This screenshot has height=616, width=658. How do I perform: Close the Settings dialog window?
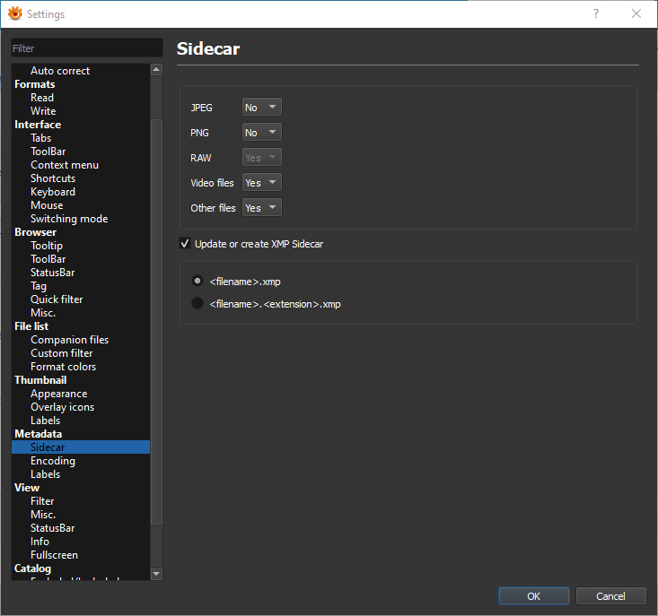click(636, 13)
